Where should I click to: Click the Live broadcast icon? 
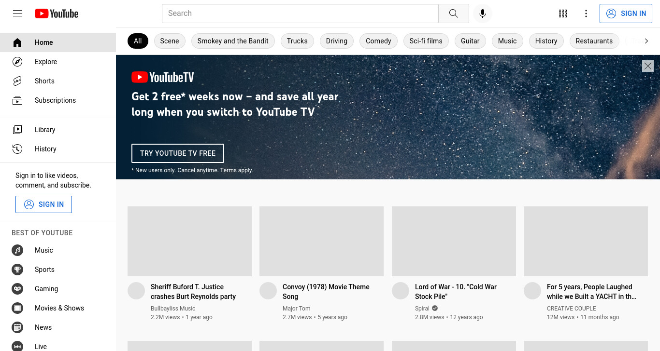17,347
